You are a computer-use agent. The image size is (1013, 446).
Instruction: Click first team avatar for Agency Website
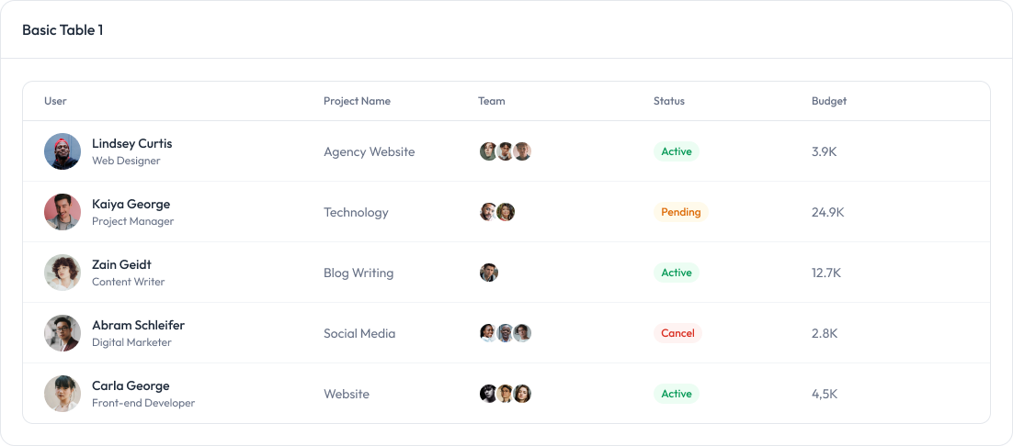click(489, 151)
